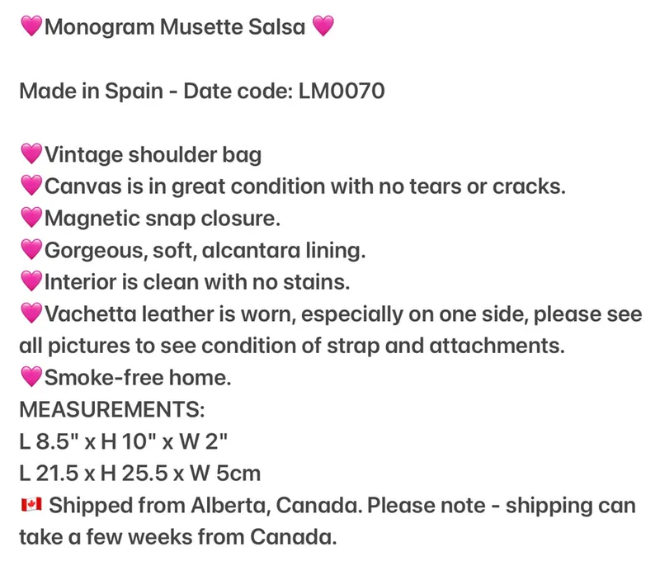Click the heart beside Interior is clean

click(x=31, y=281)
